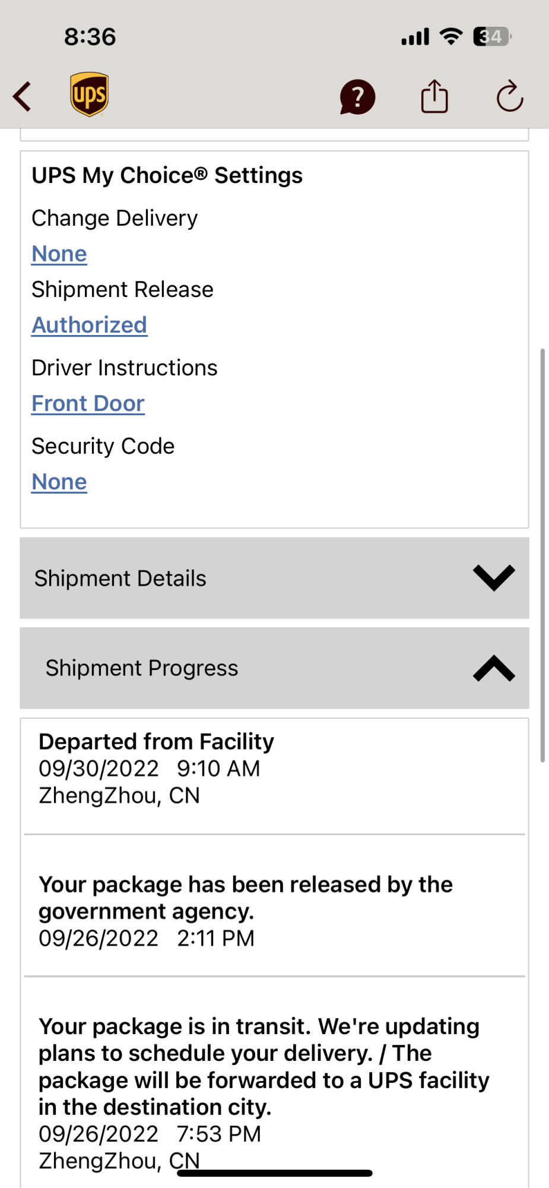
Task: Open the Security Code None link
Action: pyautogui.click(x=59, y=482)
